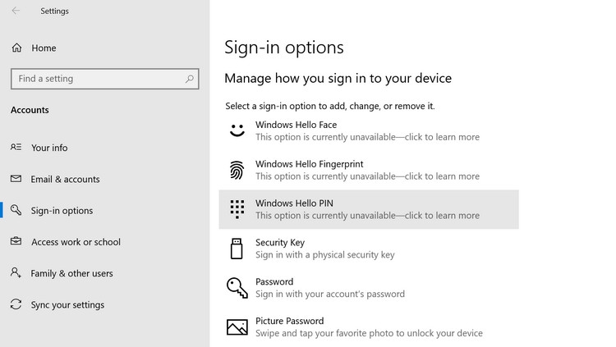
Task: Expand Picture Password option text
Action: click(369, 327)
